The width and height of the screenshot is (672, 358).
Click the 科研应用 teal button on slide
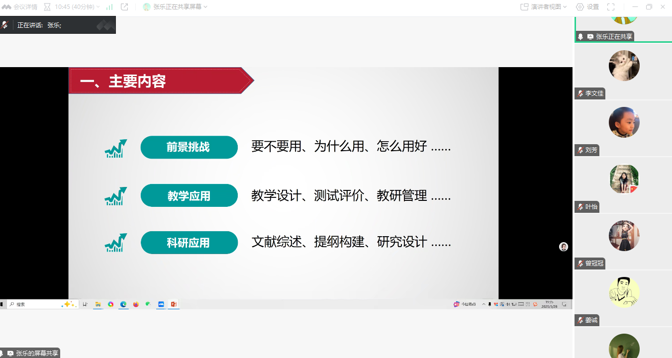[x=189, y=243]
